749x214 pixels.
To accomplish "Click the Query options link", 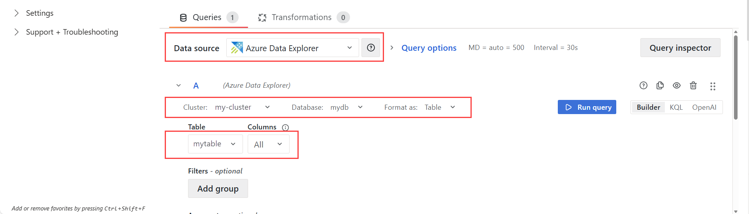I will coord(429,48).
